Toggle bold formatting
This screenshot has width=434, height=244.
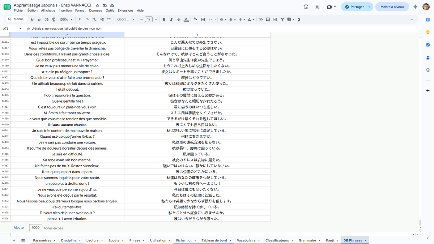[x=164, y=20]
